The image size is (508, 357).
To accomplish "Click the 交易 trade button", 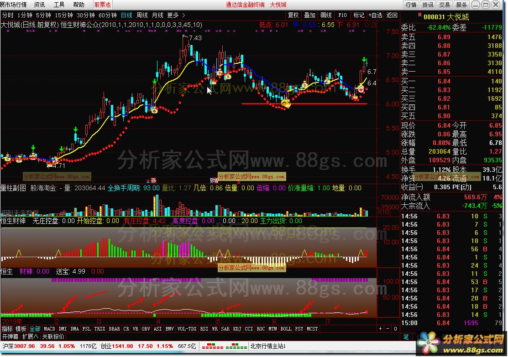I will [x=445, y=5].
